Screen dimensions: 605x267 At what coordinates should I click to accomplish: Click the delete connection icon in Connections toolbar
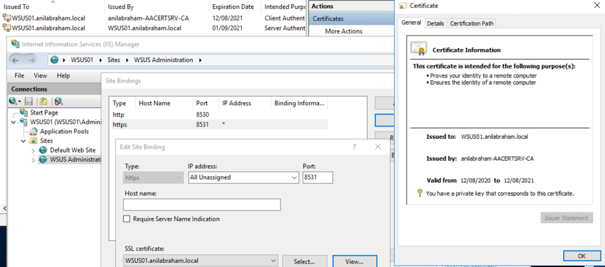click(x=58, y=102)
